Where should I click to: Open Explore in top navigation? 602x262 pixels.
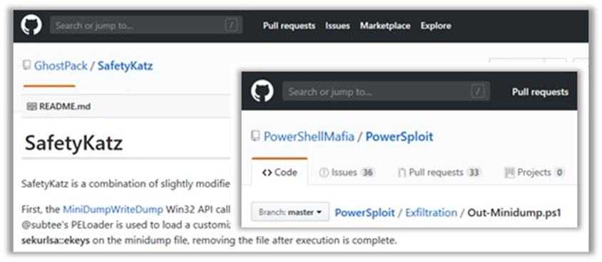[x=436, y=26]
